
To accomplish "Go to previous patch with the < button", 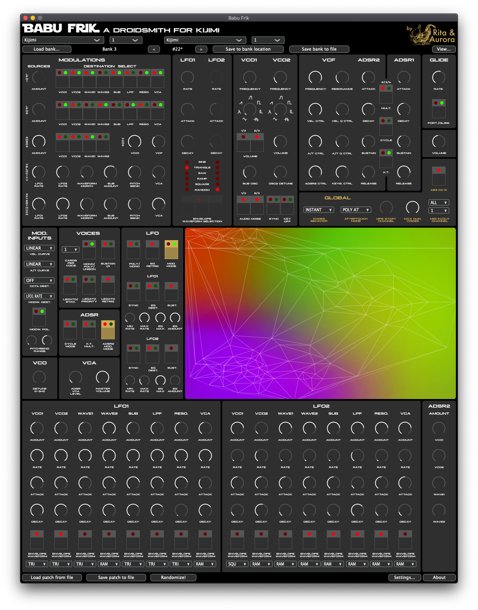I will [x=154, y=49].
